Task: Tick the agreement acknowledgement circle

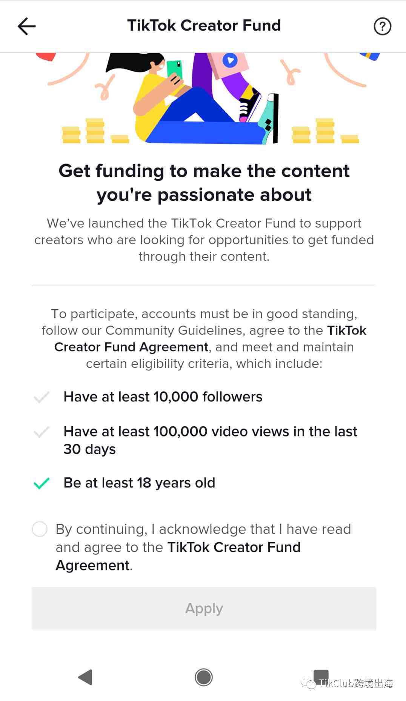Action: pyautogui.click(x=40, y=529)
